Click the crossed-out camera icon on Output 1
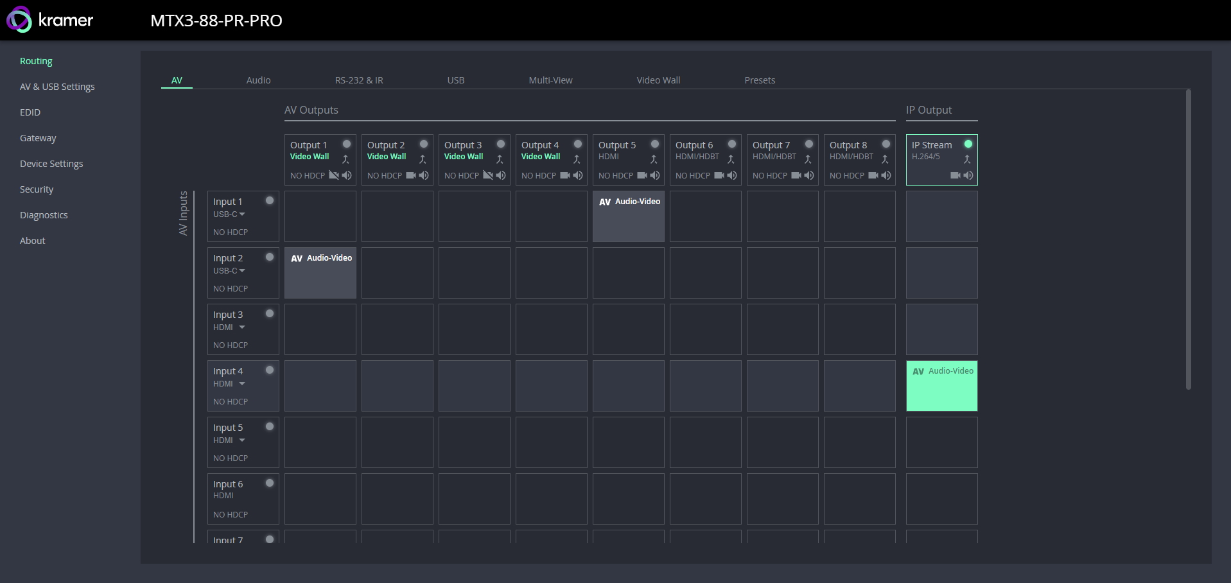1231x583 pixels. (x=333, y=175)
